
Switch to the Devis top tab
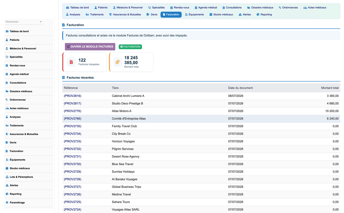click(x=152, y=14)
